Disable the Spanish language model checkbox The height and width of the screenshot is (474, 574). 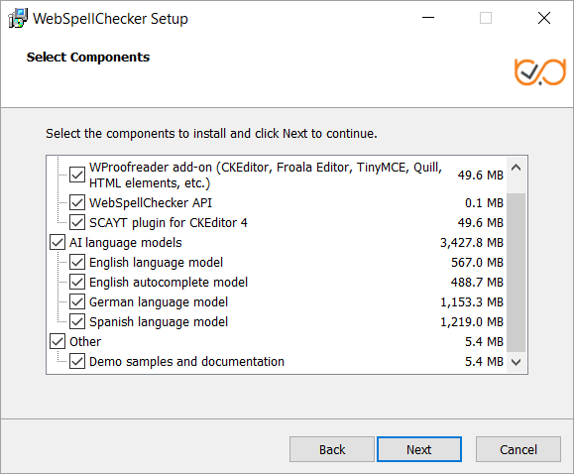coord(77,321)
